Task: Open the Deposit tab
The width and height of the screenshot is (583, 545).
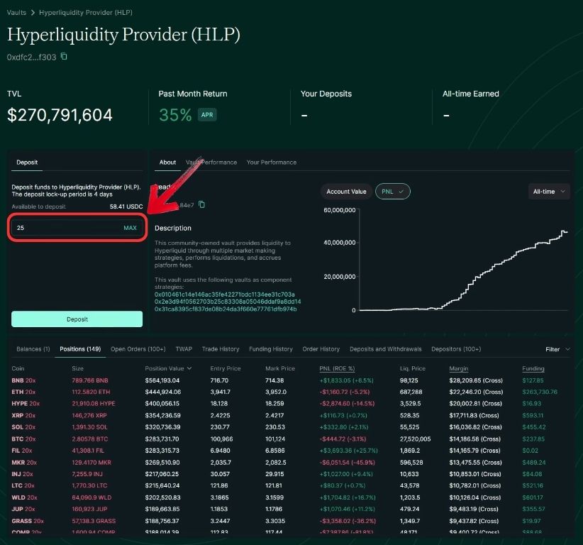Action: tap(27, 163)
